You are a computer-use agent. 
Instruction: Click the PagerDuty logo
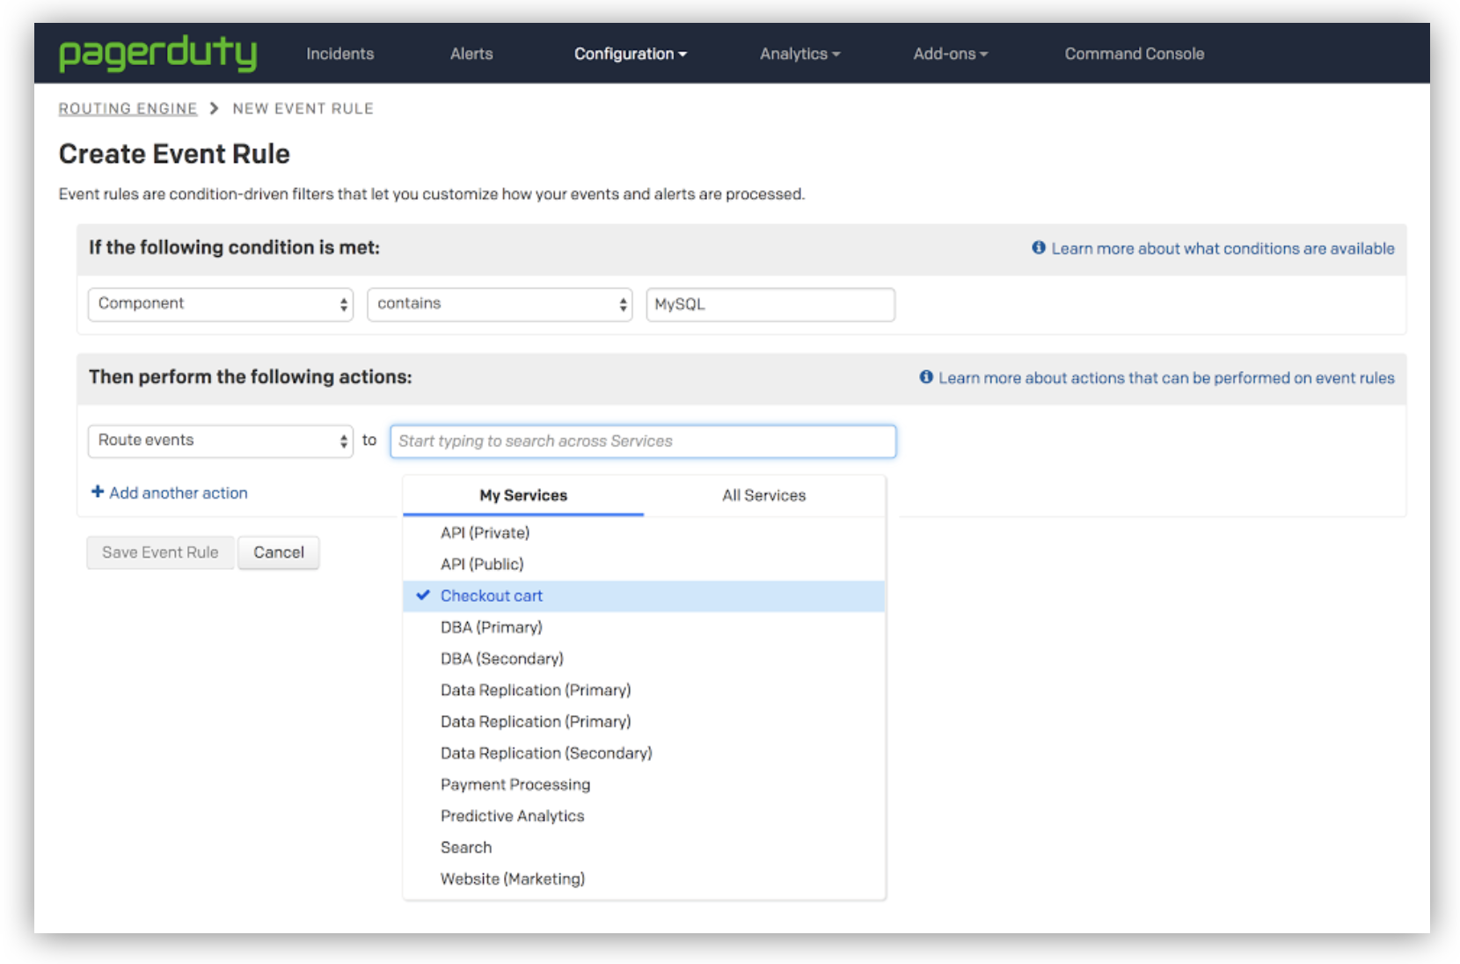[157, 54]
